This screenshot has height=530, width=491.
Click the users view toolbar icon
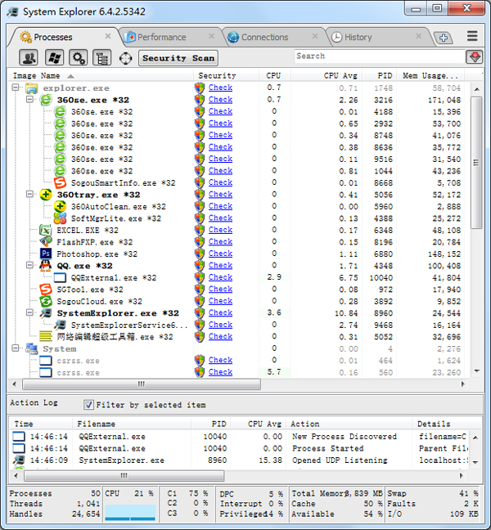click(29, 57)
